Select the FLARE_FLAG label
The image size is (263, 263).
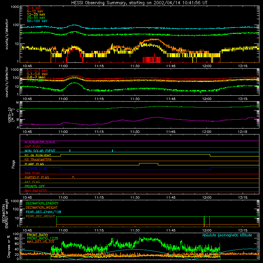point(34,164)
